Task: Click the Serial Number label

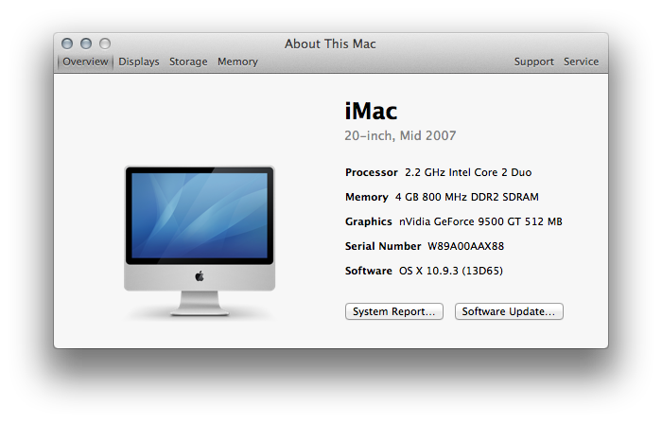Action: pyautogui.click(x=383, y=246)
